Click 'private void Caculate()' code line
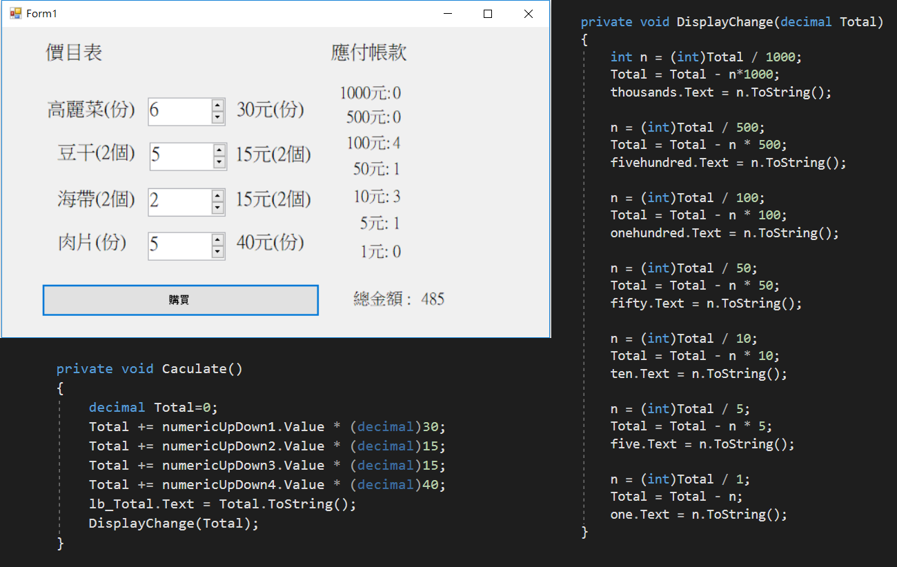The height and width of the screenshot is (567, 897). (150, 369)
